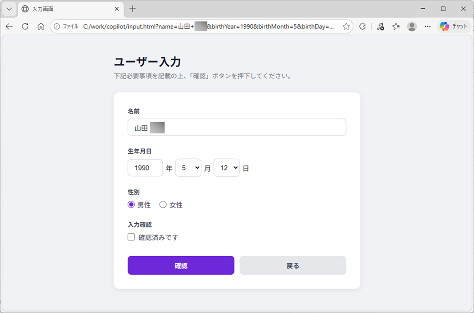
Task: Click the 名前 text input field
Action: (x=247, y=128)
